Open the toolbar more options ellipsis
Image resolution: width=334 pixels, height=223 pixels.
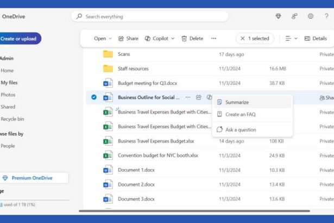click(213, 39)
